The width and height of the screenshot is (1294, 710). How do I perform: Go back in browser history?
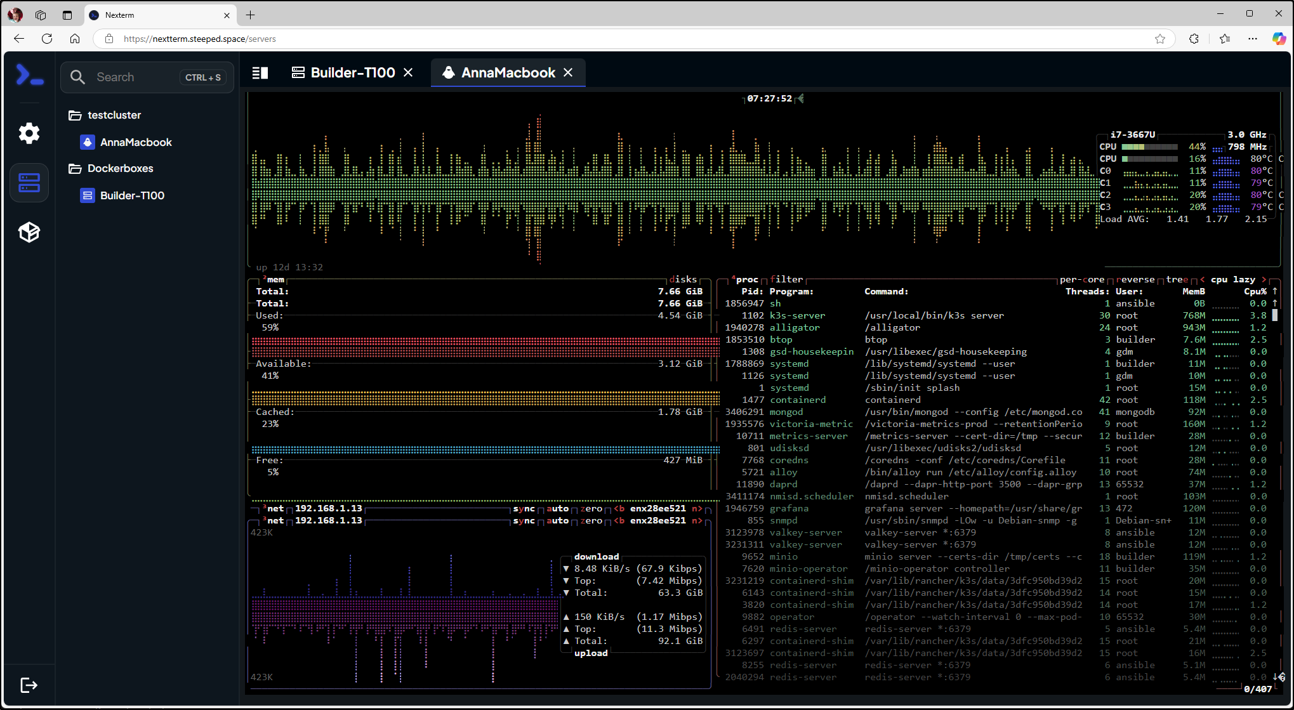click(19, 39)
